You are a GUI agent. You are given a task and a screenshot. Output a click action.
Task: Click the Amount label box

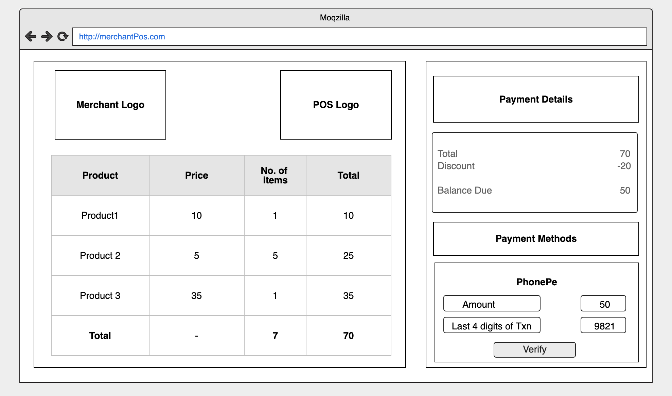pos(492,304)
